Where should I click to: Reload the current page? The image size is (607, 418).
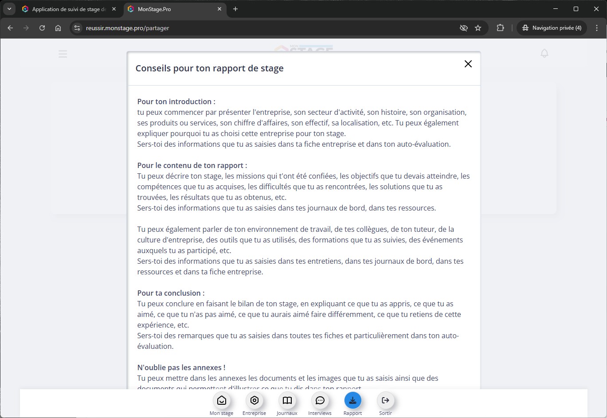click(42, 28)
